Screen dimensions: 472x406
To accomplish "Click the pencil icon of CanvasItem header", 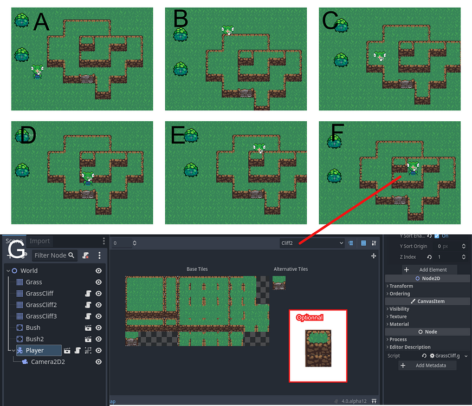I will tap(413, 301).
